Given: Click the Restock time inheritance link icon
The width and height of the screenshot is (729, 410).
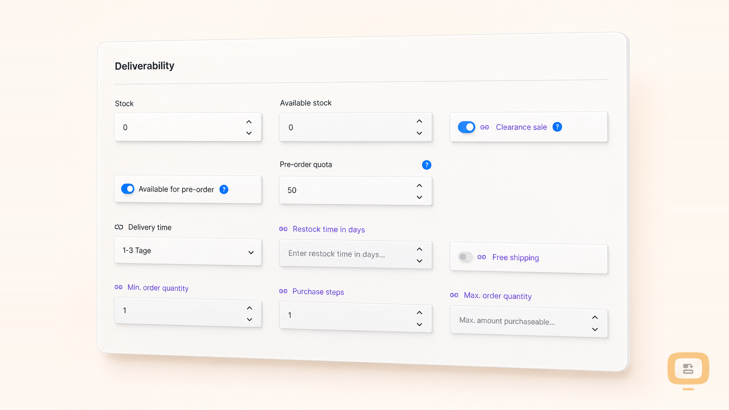Looking at the screenshot, I should click(x=283, y=229).
